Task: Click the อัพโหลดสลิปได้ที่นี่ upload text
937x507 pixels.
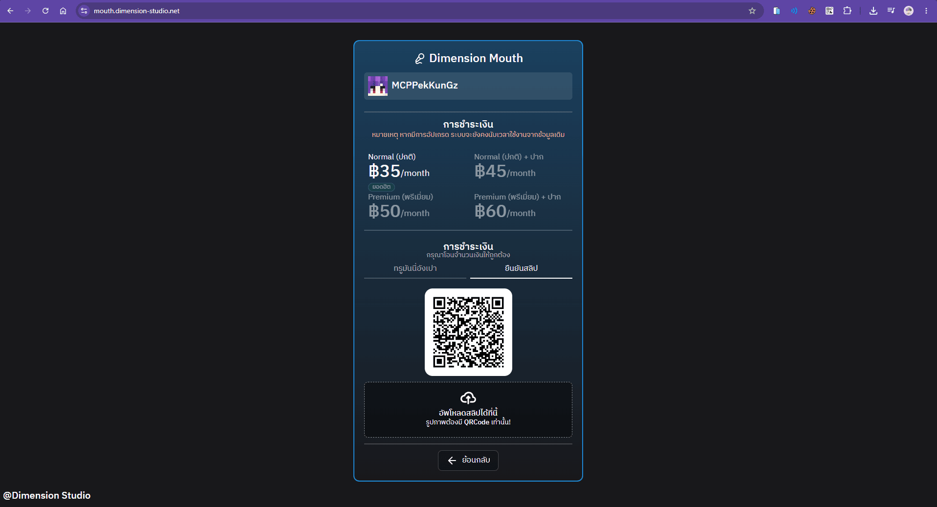Action: tap(468, 413)
